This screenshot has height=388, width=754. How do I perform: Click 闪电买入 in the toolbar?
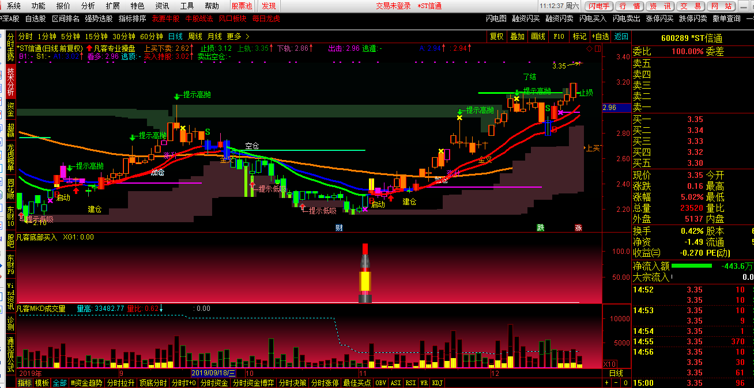pos(593,18)
